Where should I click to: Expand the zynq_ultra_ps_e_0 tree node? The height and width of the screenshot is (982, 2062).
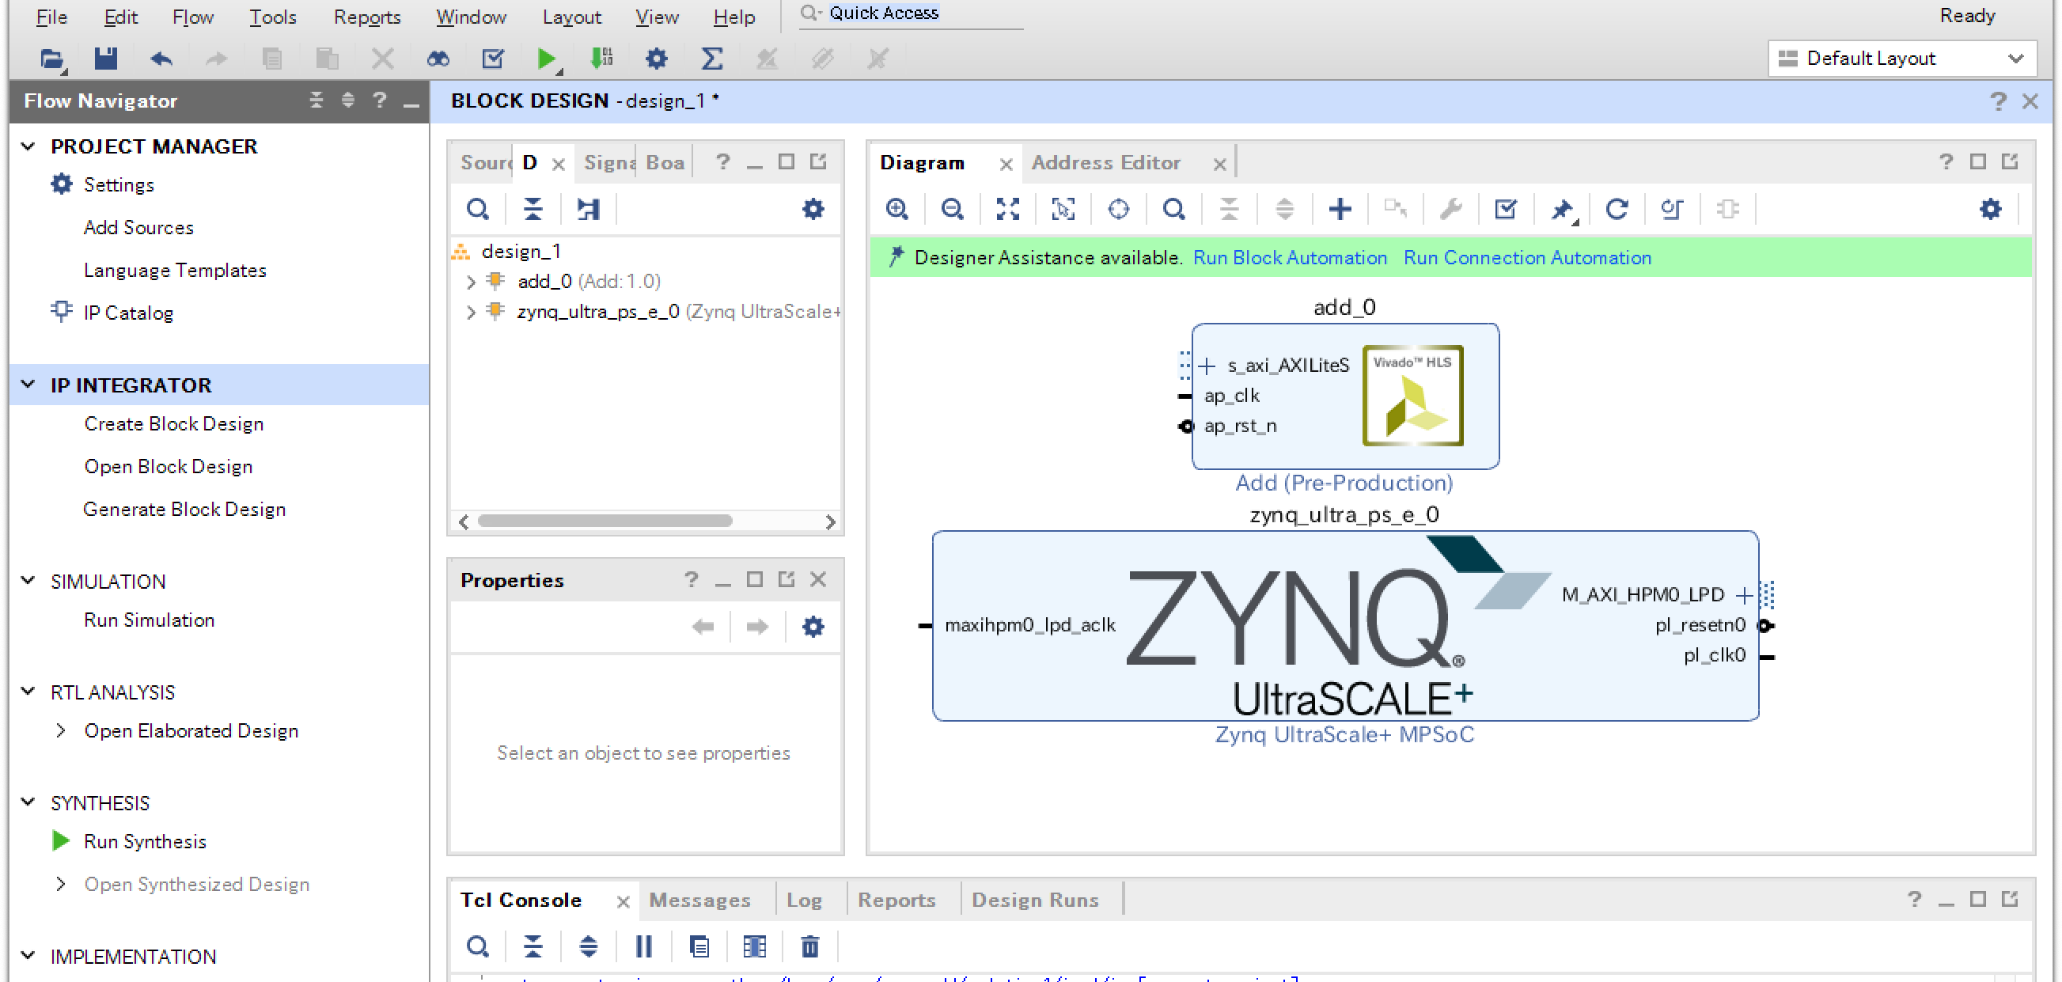click(471, 312)
